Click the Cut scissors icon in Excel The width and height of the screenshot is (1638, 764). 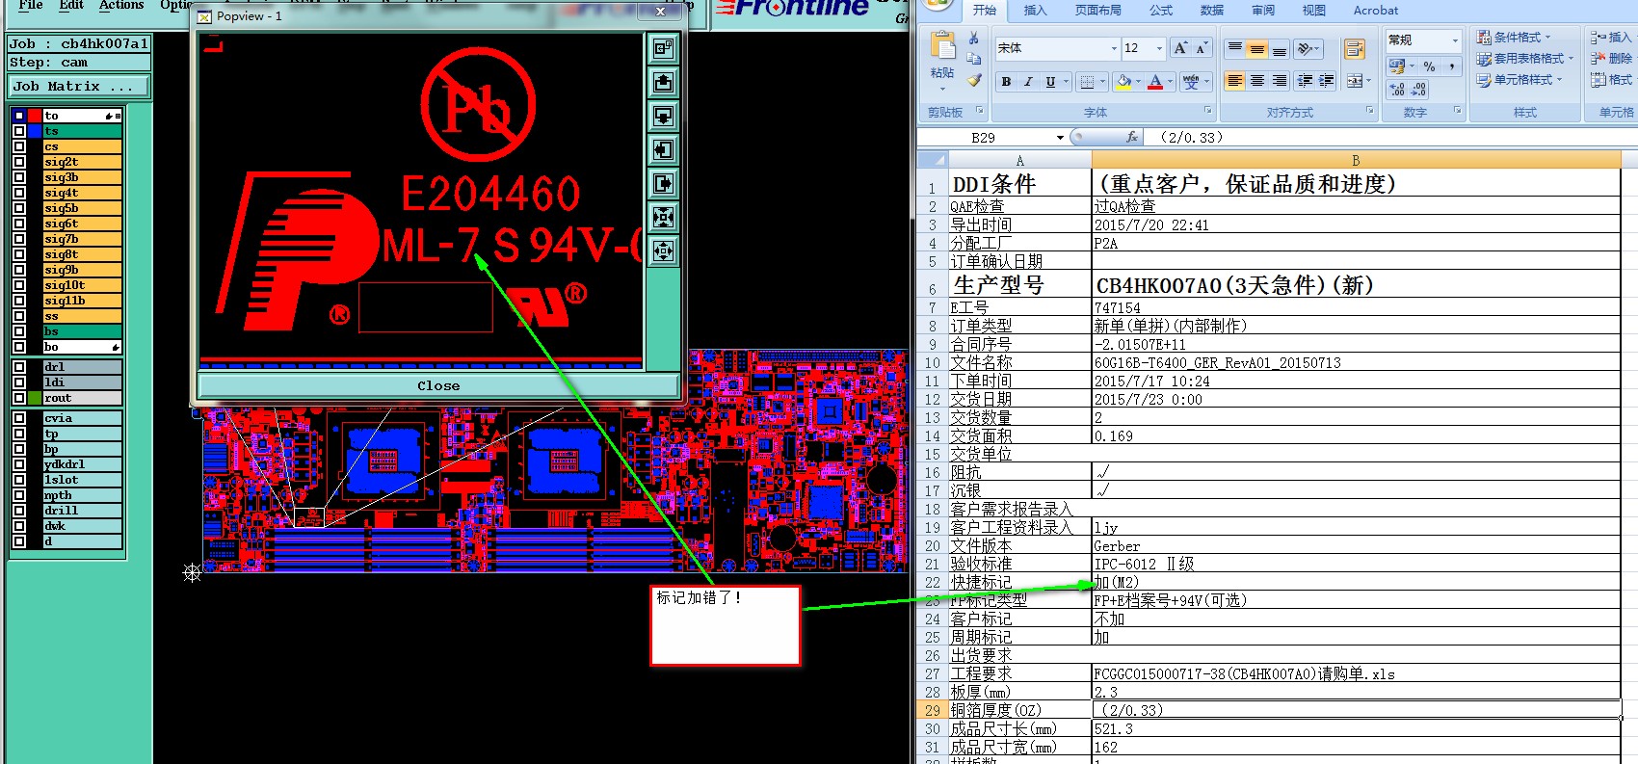click(x=974, y=38)
